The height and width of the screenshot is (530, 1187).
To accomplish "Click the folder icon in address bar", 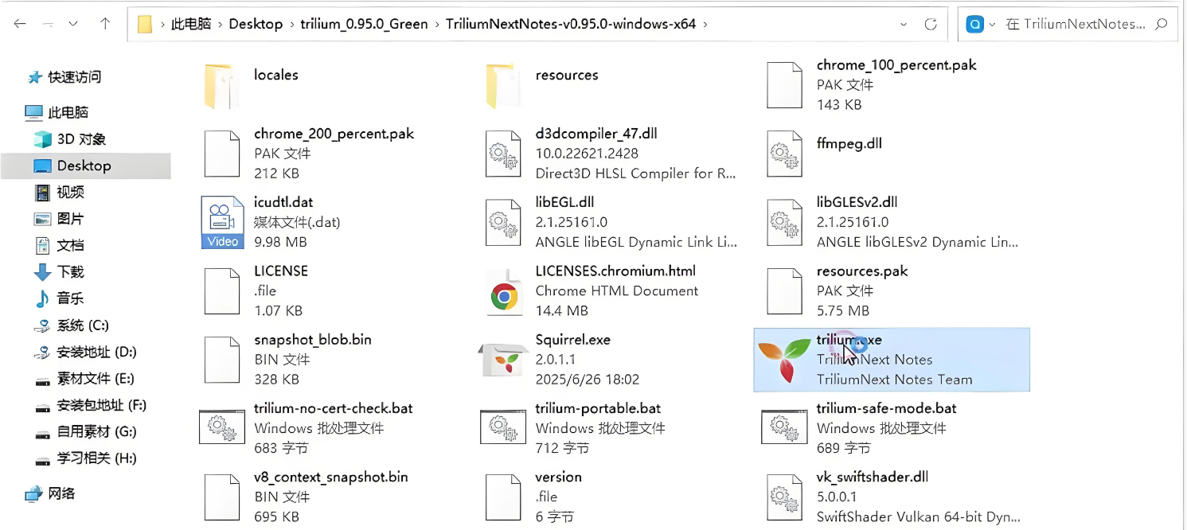I will (145, 24).
